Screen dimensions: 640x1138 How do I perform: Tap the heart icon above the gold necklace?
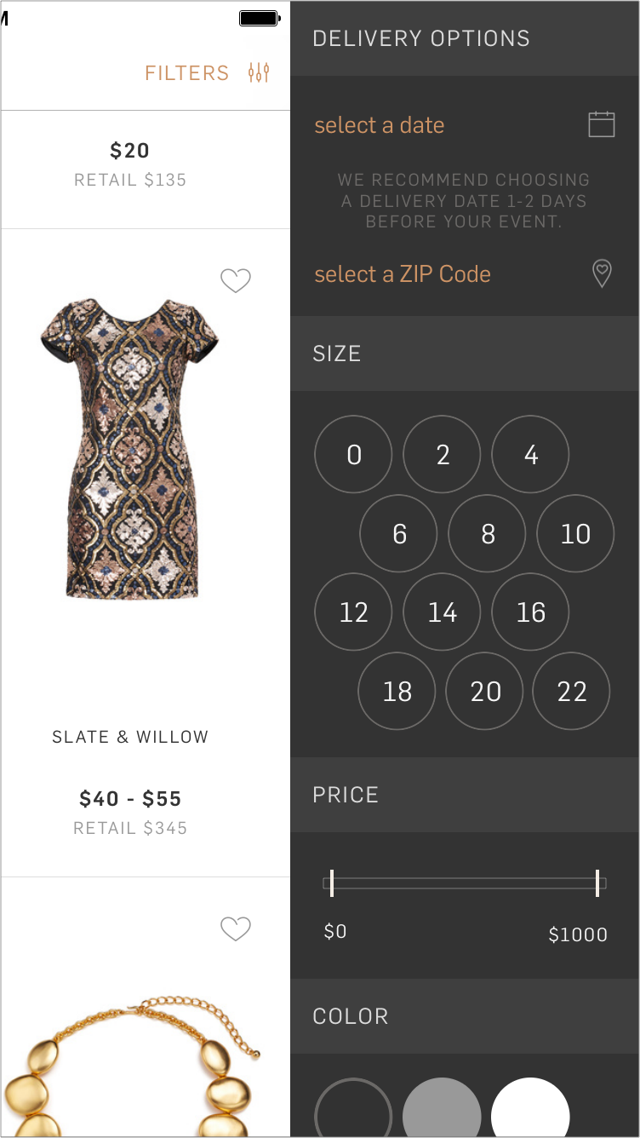click(236, 928)
